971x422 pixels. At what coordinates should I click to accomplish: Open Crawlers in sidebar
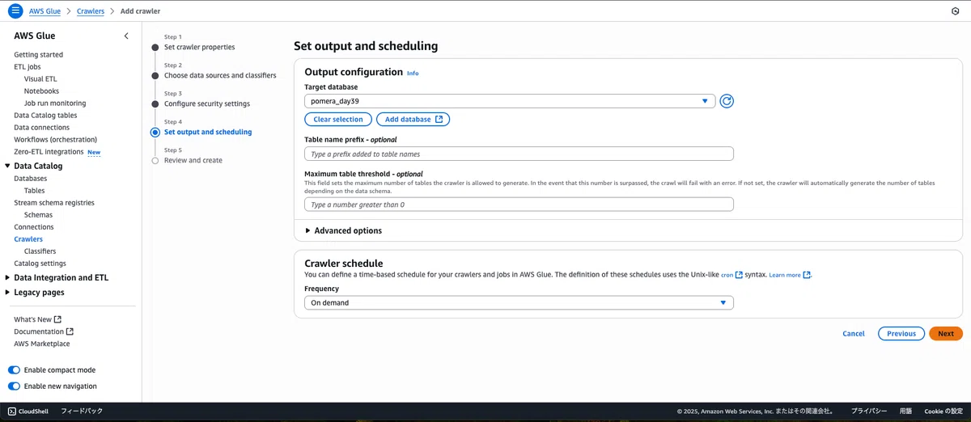[28, 239]
